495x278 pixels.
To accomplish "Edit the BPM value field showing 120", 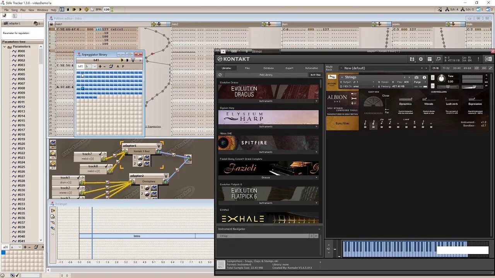I will pos(107,9).
